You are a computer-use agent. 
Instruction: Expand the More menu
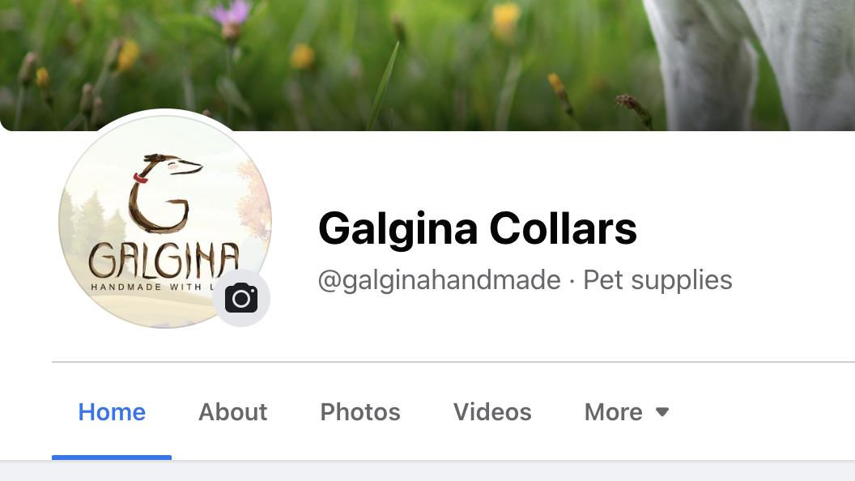pyautogui.click(x=627, y=412)
